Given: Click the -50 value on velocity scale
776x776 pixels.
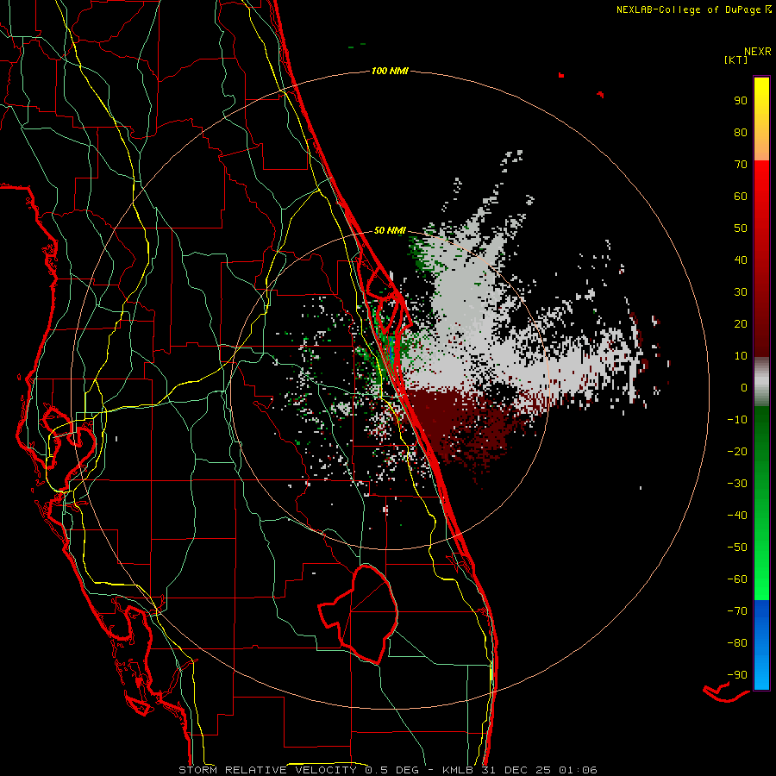Looking at the screenshot, I should pyautogui.click(x=737, y=548).
